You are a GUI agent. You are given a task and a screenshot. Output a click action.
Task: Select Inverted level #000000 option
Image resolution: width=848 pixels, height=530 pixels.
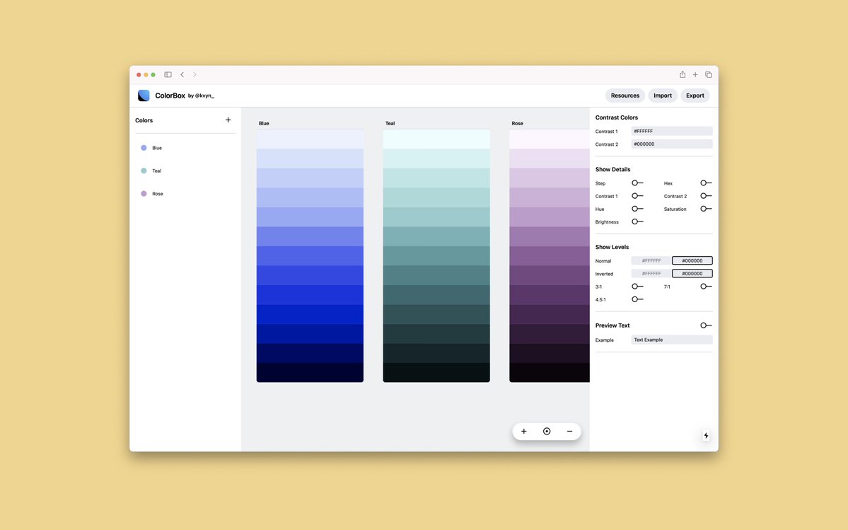[692, 274]
